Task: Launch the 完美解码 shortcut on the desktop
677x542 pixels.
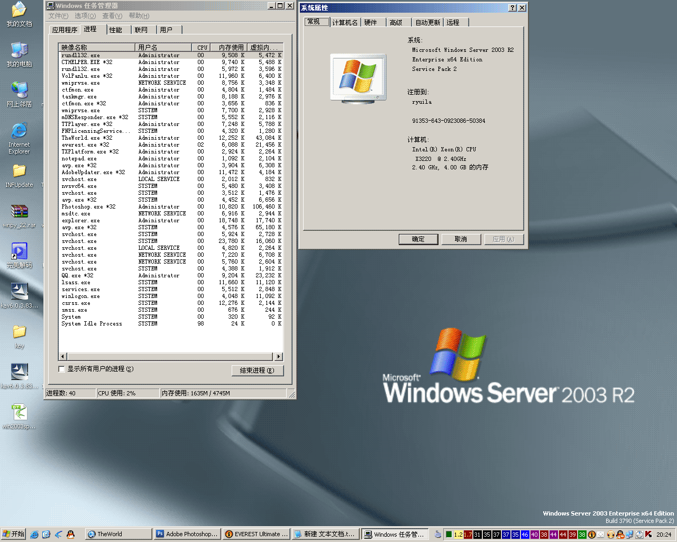Action: (19, 256)
